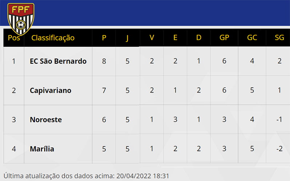This screenshot has width=290, height=181.
Task: Select the Capivariano team name
Action: (x=51, y=90)
